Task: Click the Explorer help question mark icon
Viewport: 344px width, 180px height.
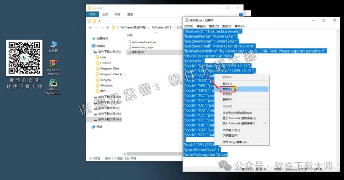Action: (x=241, y=14)
